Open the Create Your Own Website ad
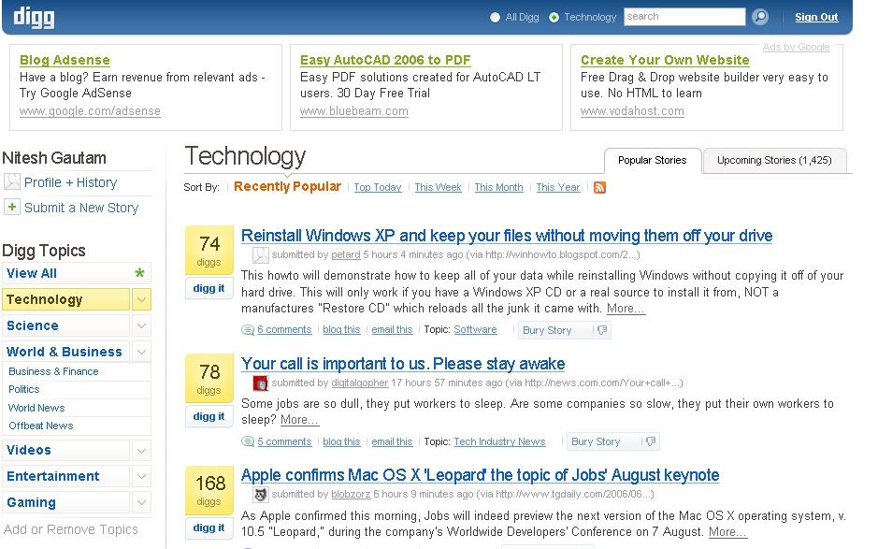Image resolution: width=878 pixels, height=549 pixels. coord(665,60)
